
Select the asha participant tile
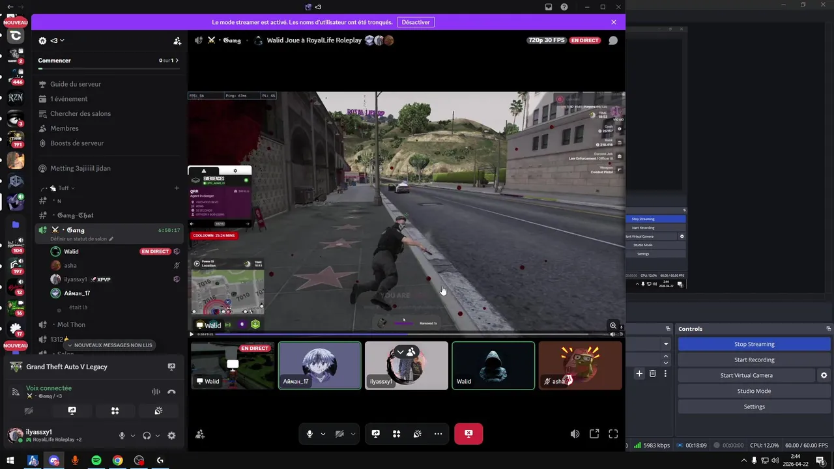coord(580,365)
